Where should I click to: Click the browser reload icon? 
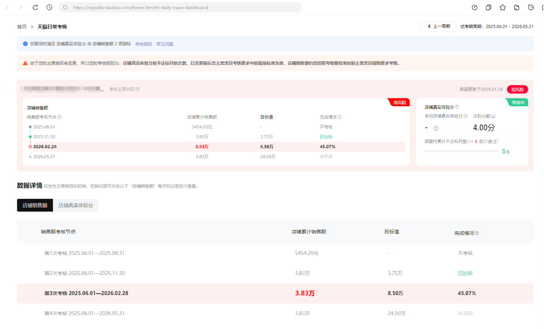[35, 8]
